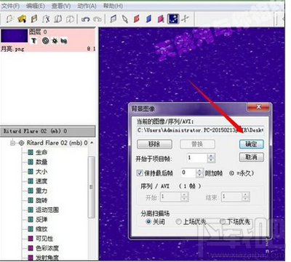Viewport: 291px width, 262px height.
Task: Select the 旋转 property
Action: pyautogui.click(x=41, y=200)
